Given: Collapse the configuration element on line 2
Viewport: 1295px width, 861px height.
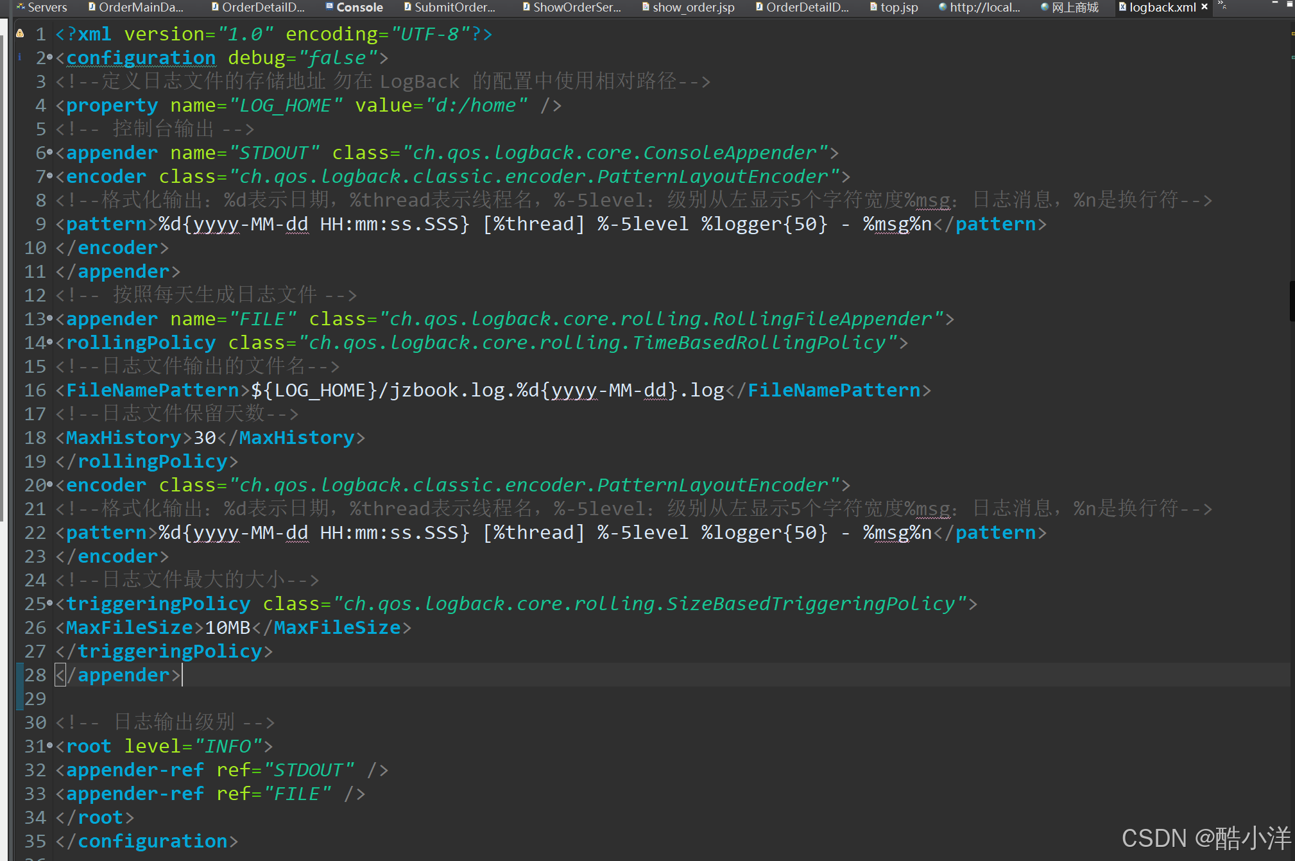Looking at the screenshot, I should (x=50, y=58).
